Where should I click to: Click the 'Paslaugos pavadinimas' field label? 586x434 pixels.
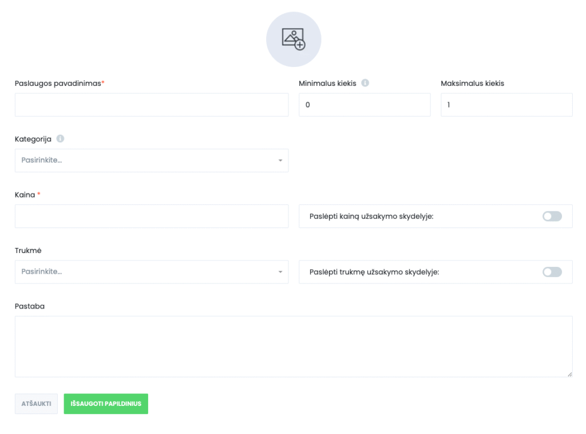tap(58, 84)
